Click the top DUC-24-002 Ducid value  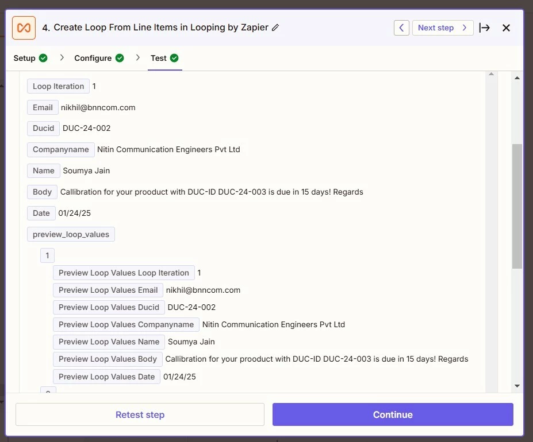(x=87, y=129)
